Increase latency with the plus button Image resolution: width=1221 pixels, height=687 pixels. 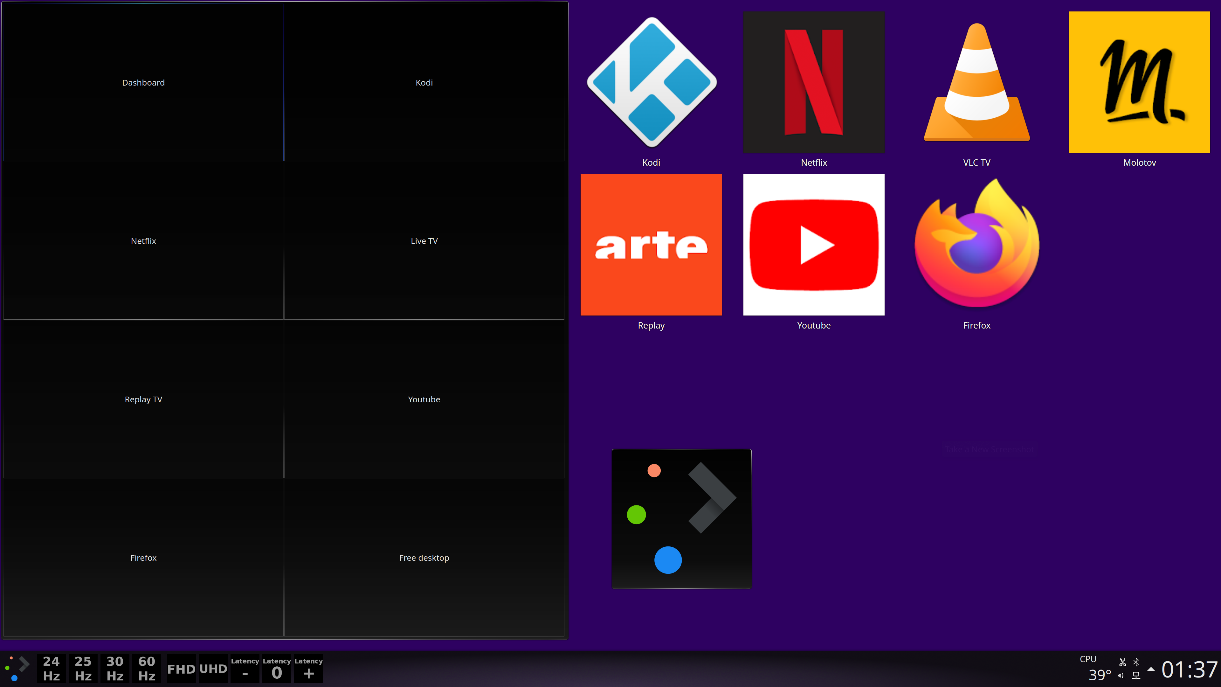coord(308,669)
